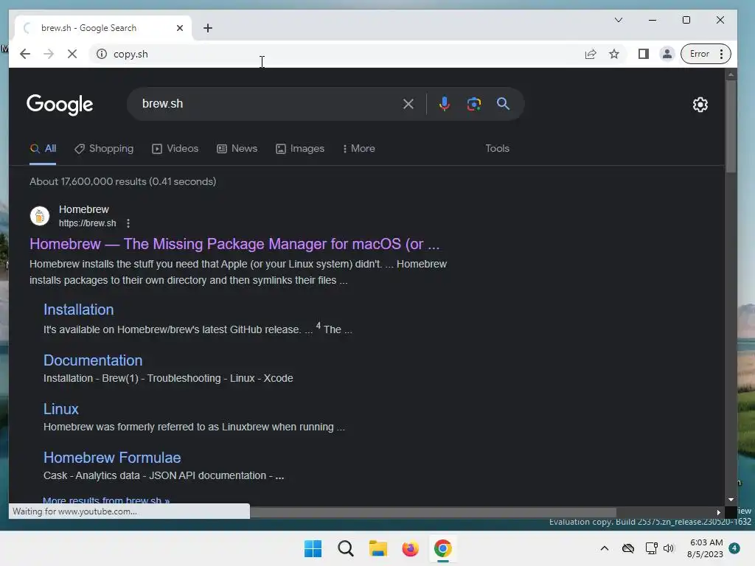Search by image with Lens icon
The width and height of the screenshot is (755, 566).
pos(474,103)
